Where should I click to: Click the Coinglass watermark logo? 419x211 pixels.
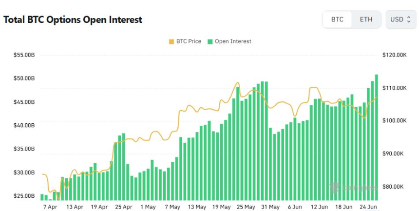point(353,188)
